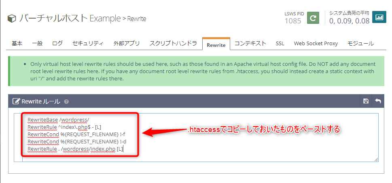Open the Web Socket Proxy tab
This screenshot has width=392, height=183.
[316, 43]
